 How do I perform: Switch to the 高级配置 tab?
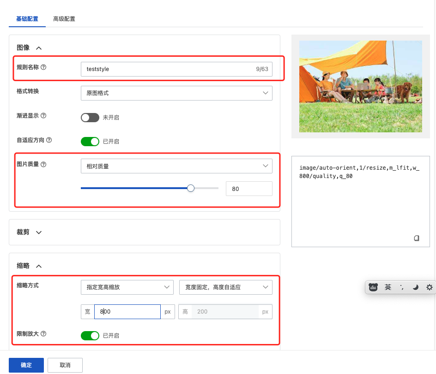point(64,19)
